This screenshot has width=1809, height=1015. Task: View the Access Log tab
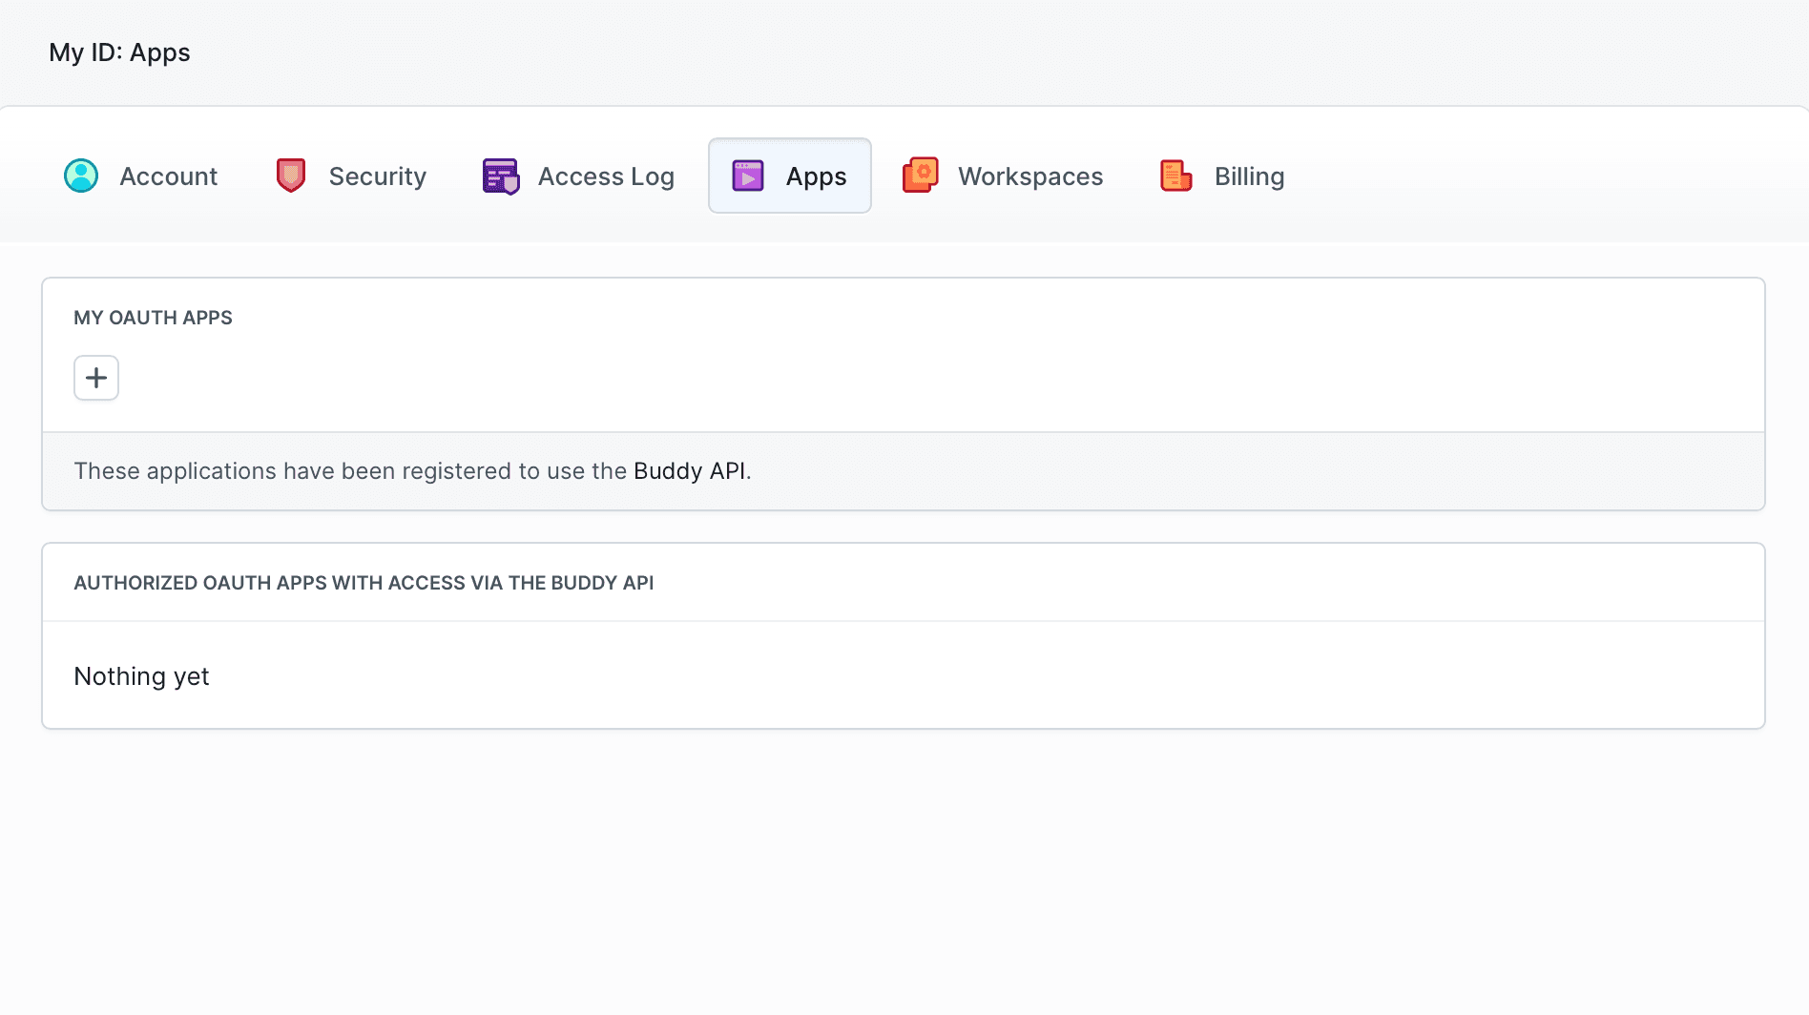pyautogui.click(x=606, y=176)
